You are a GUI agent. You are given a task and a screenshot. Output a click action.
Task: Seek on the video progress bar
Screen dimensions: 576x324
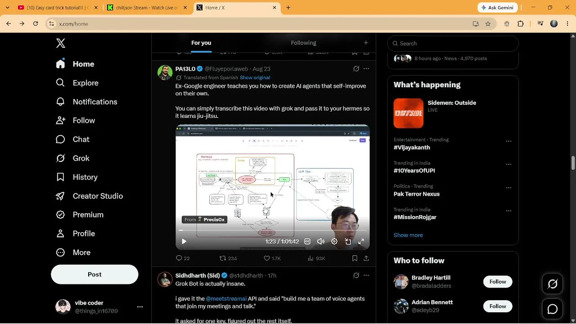(273, 230)
